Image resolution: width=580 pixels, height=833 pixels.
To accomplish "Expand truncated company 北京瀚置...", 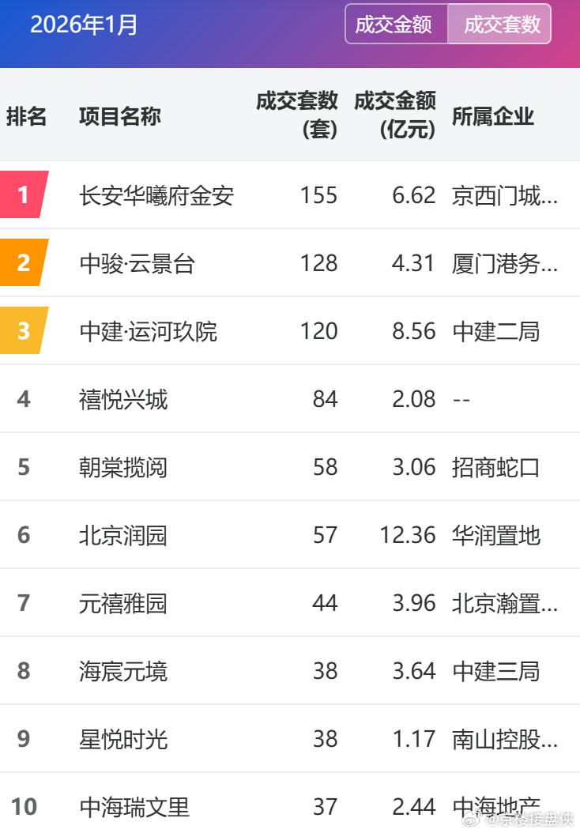I will pyautogui.click(x=495, y=603).
